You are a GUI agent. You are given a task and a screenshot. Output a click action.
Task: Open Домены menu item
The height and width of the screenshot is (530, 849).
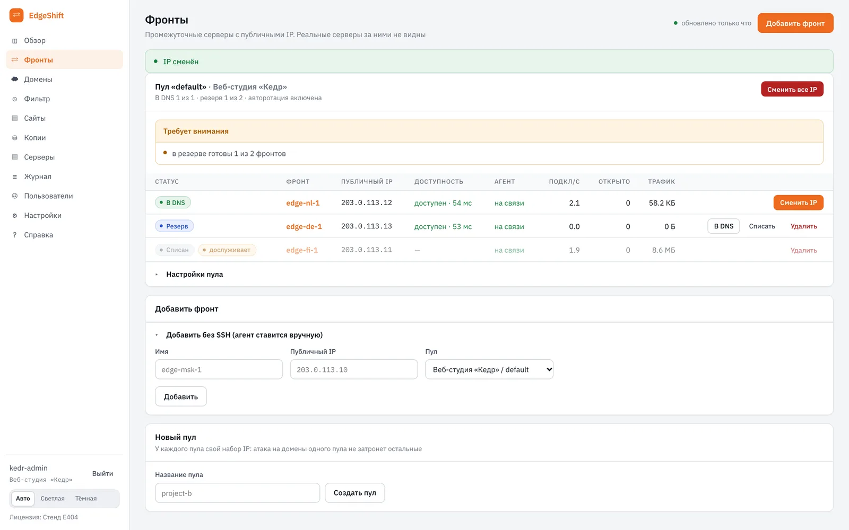pos(64,79)
